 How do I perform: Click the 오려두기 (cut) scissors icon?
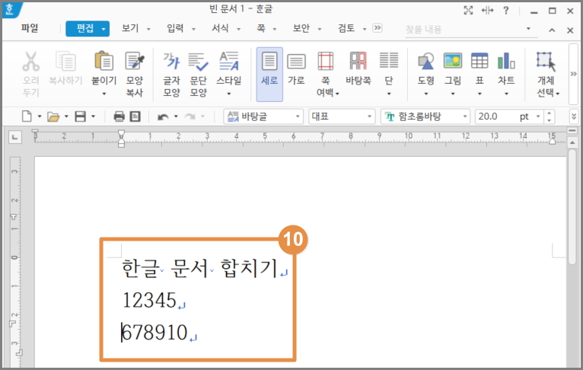(31, 62)
